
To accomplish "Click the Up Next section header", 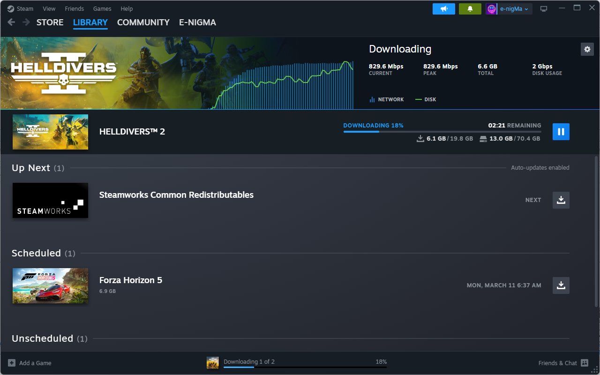I will [38, 168].
